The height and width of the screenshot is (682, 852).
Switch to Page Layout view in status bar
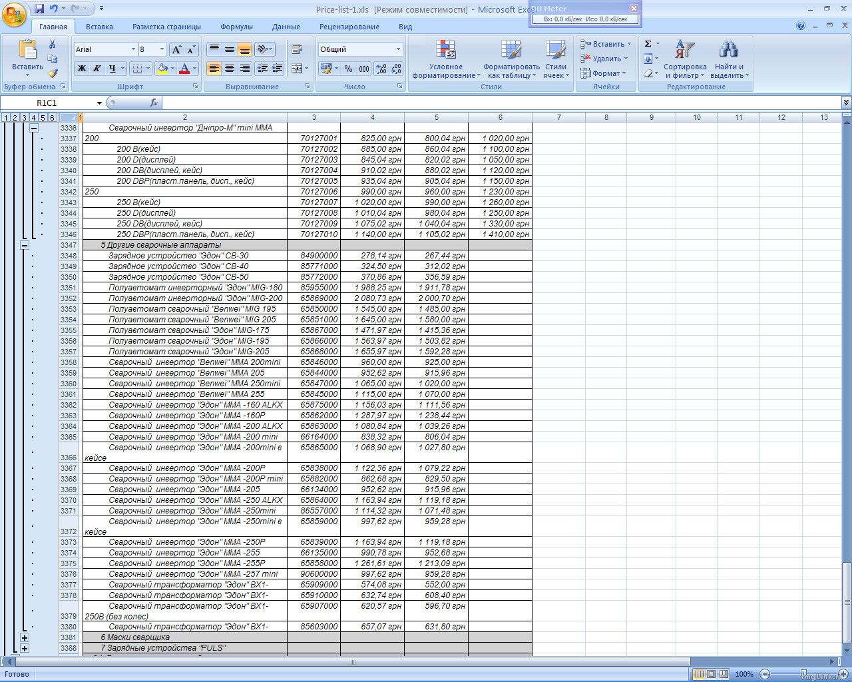point(711,674)
